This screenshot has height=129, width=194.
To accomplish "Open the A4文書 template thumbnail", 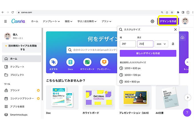I will pyautogui.click(x=172, y=98).
